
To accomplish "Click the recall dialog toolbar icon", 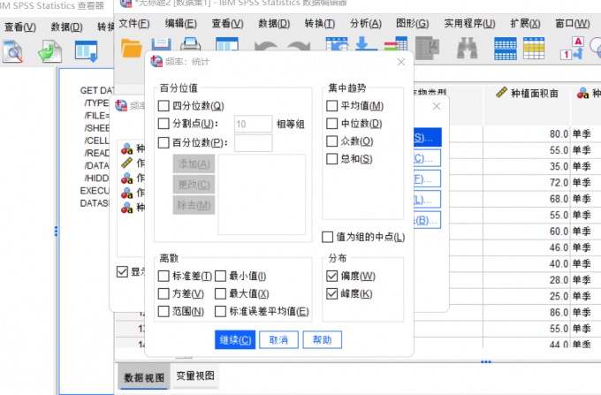I will pos(227,44).
